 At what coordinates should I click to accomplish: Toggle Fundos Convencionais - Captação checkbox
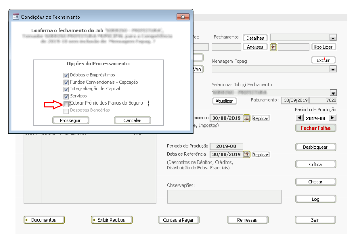click(x=66, y=82)
